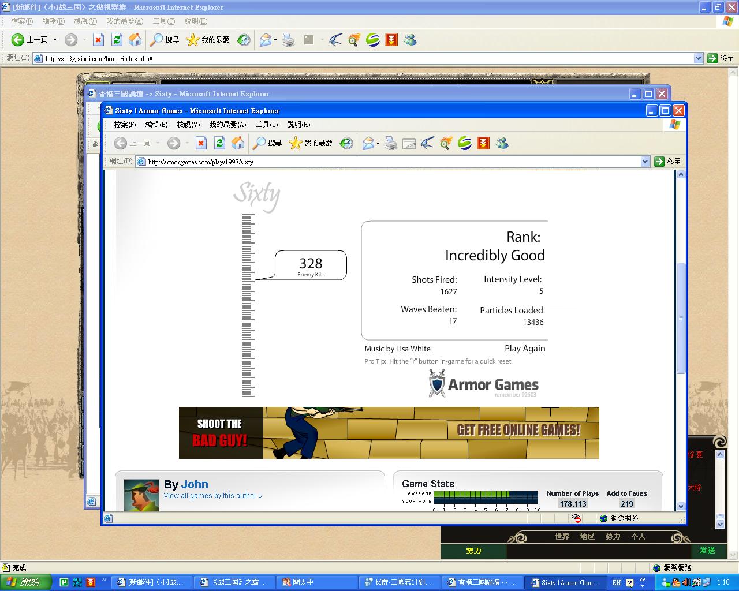Open the Back history dropdown in the xiaoi window
Image resolution: width=739 pixels, height=591 pixels.
pos(55,40)
